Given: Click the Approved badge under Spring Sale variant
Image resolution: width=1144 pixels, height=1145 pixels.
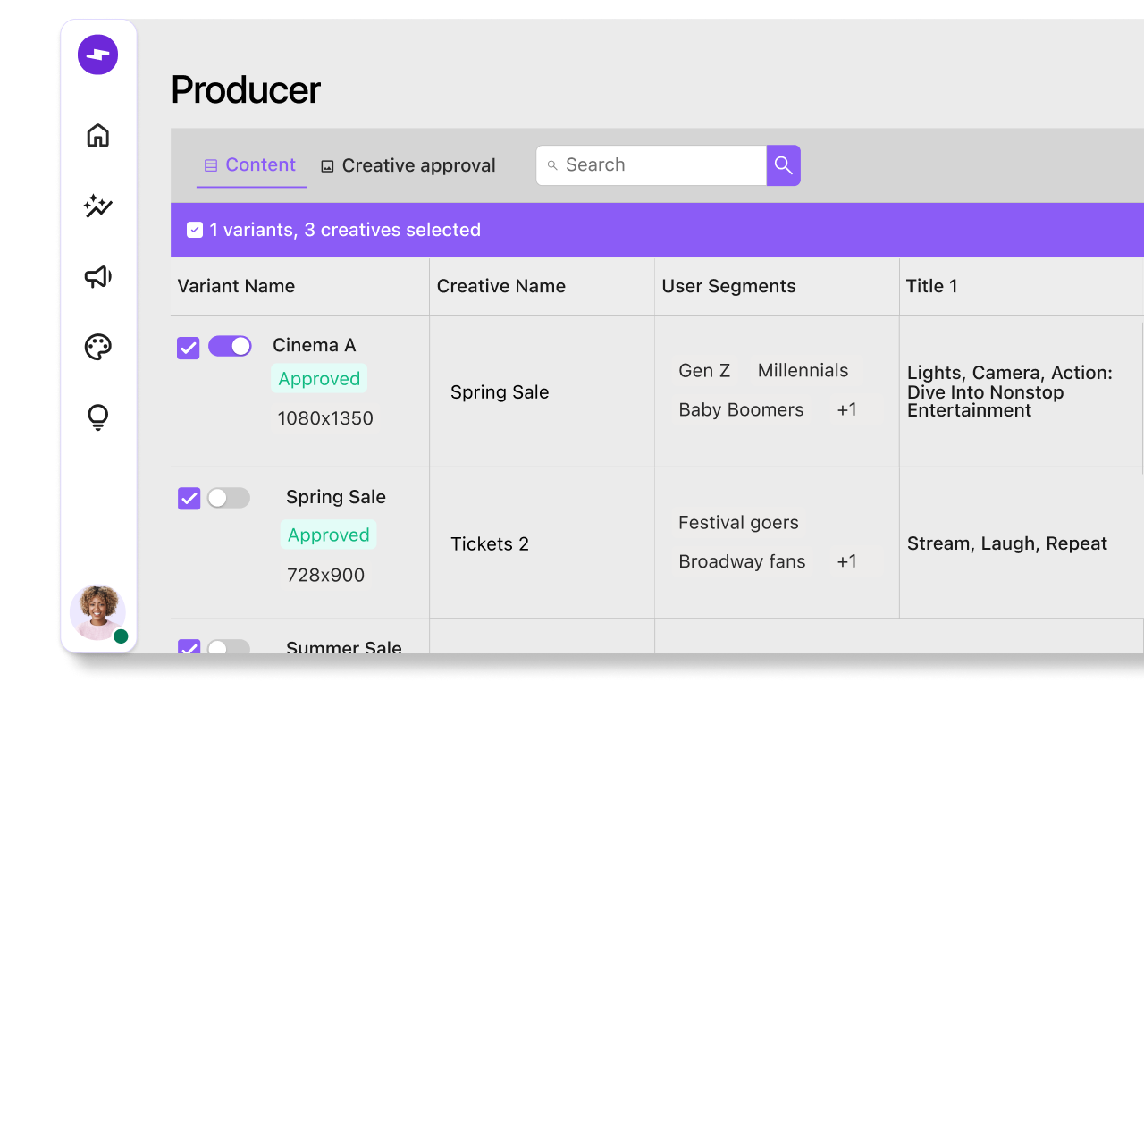Looking at the screenshot, I should 329,535.
